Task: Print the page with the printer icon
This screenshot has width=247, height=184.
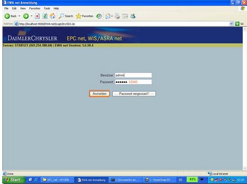Action: [117, 16]
